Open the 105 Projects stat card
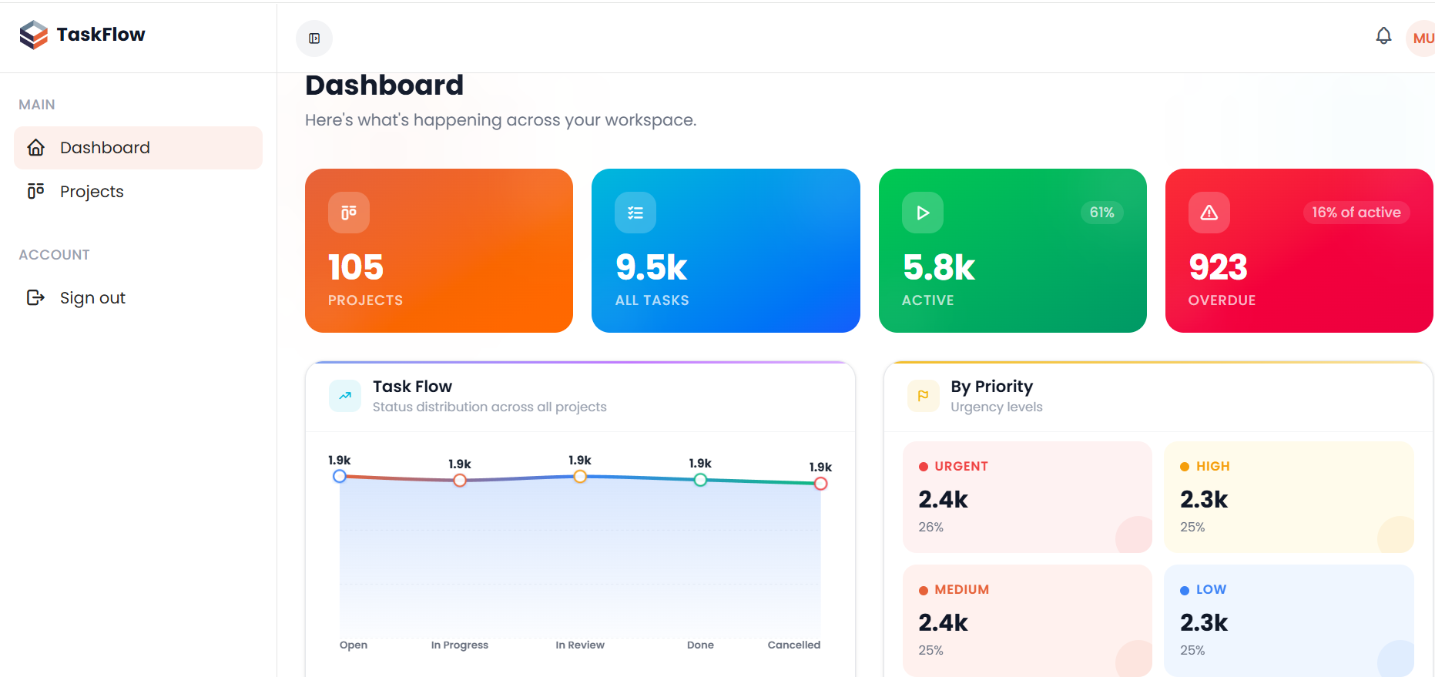 click(439, 250)
